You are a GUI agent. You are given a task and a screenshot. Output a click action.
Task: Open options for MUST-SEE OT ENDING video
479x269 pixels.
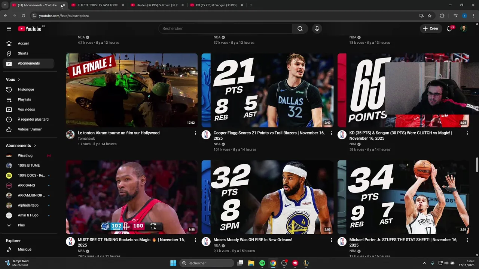point(195,240)
